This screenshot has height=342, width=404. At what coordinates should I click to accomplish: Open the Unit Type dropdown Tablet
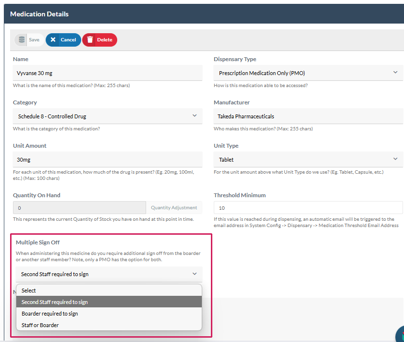[308, 160]
